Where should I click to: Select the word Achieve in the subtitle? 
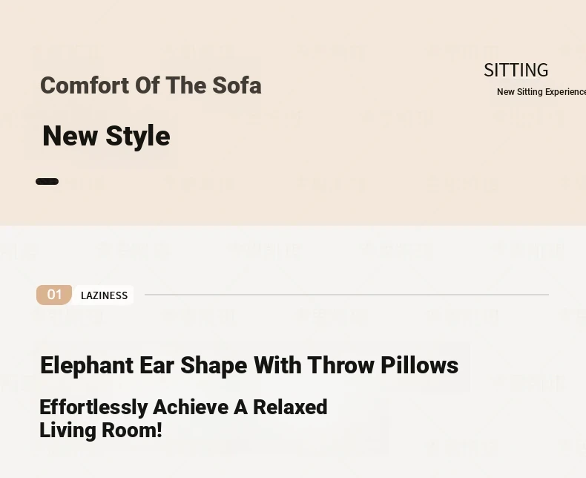pos(191,407)
